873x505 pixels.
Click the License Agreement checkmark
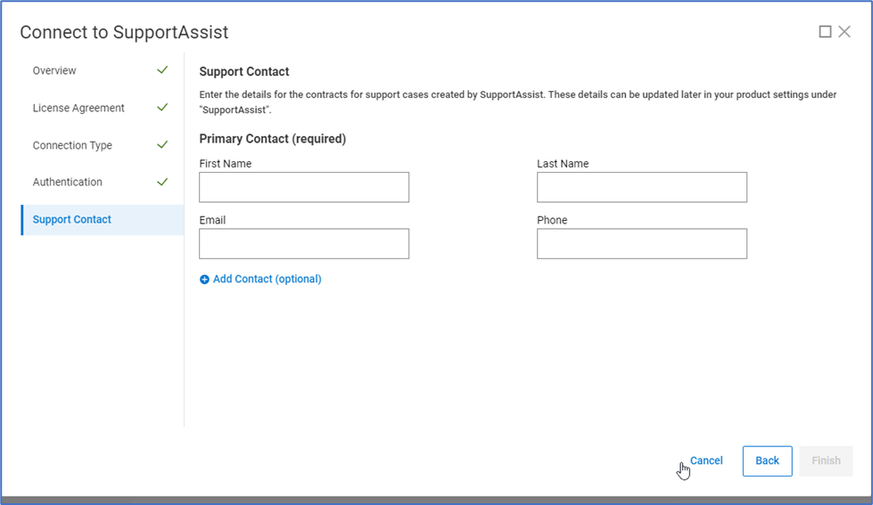[162, 108]
